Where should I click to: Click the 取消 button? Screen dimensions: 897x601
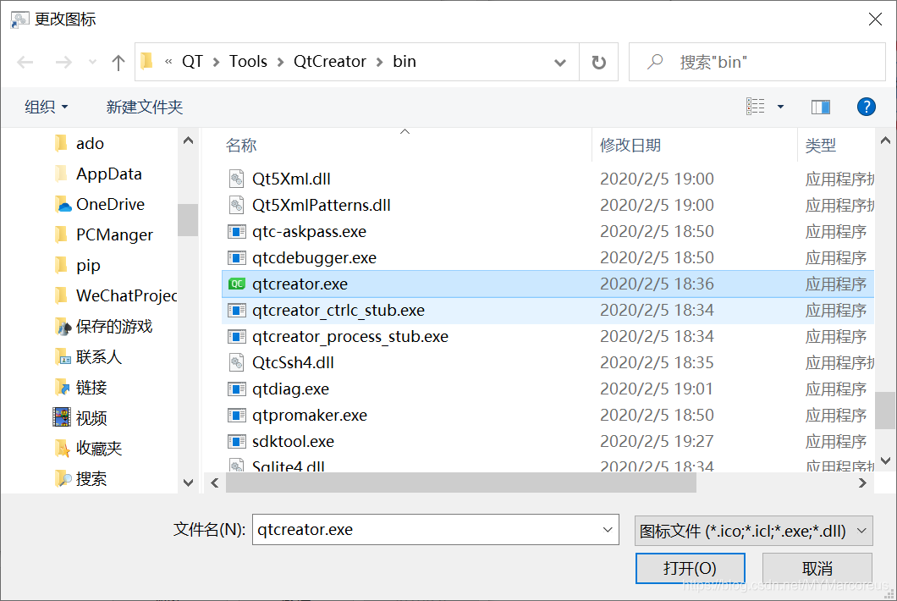coord(817,568)
